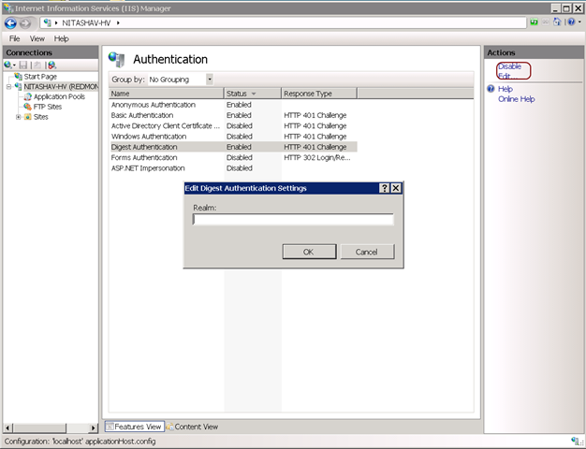586x449 pixels.
Task: Select the Start Page tree item
Action: coord(40,77)
